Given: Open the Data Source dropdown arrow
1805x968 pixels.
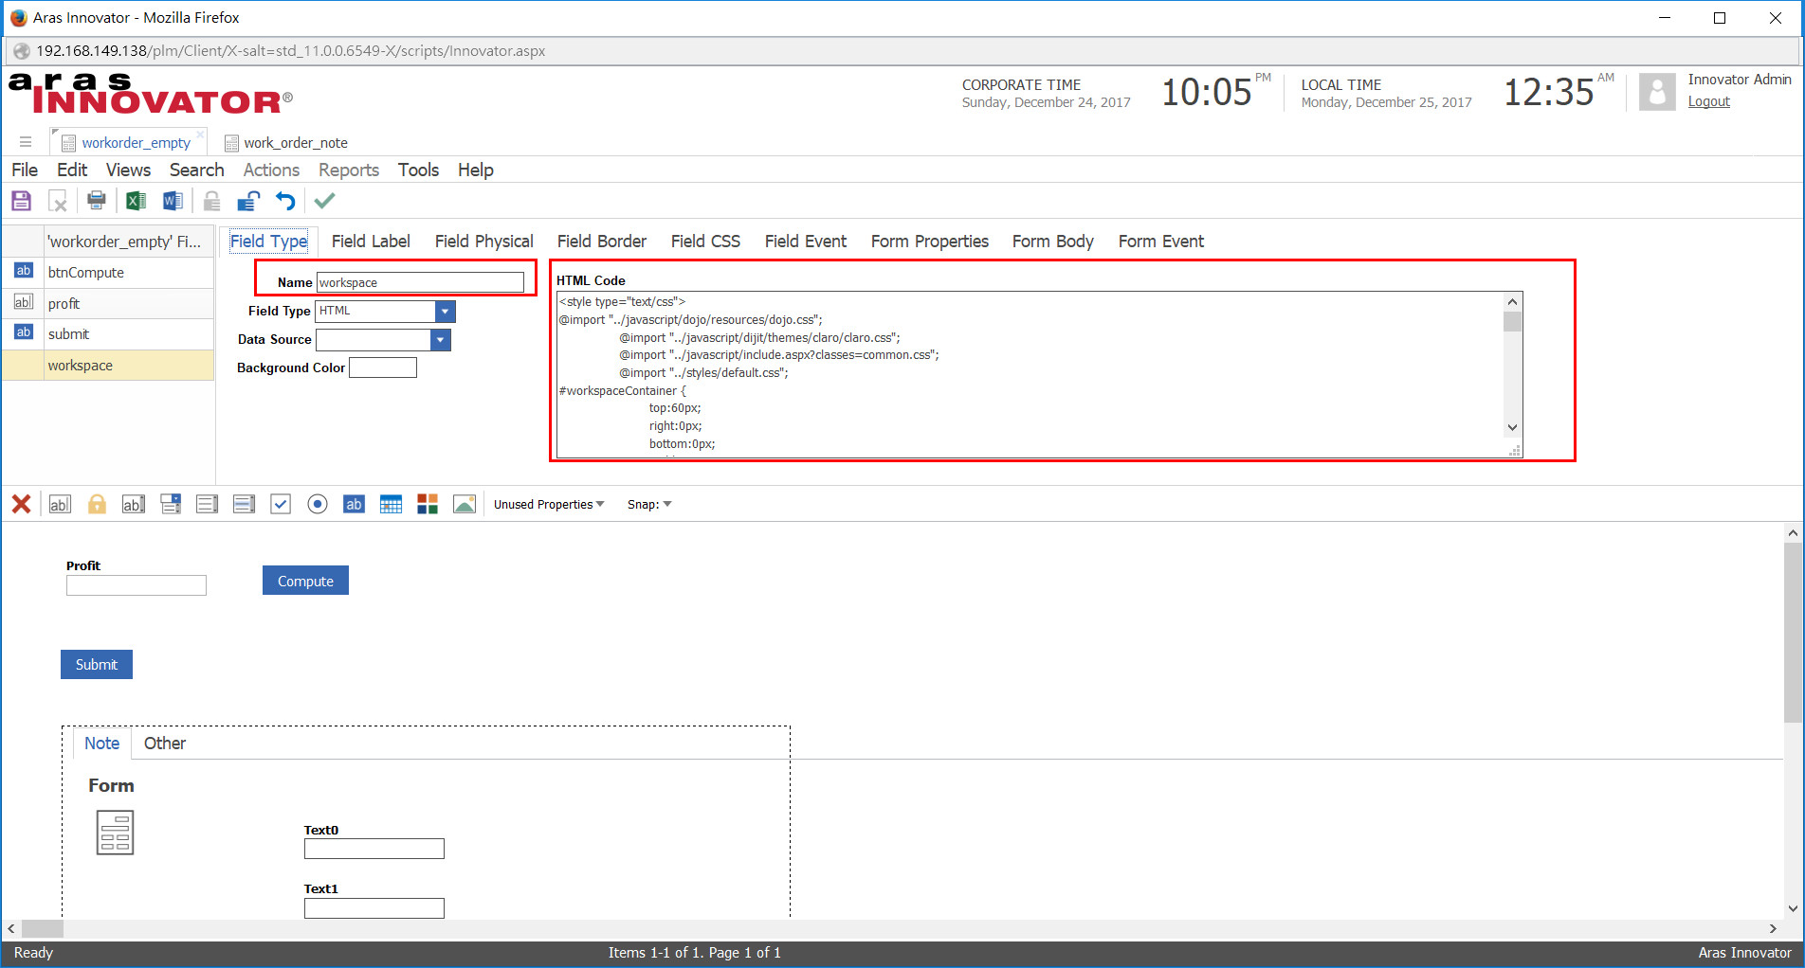Looking at the screenshot, I should pos(440,340).
